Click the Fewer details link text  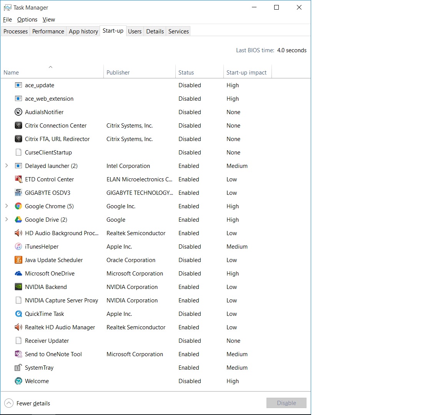(33, 403)
